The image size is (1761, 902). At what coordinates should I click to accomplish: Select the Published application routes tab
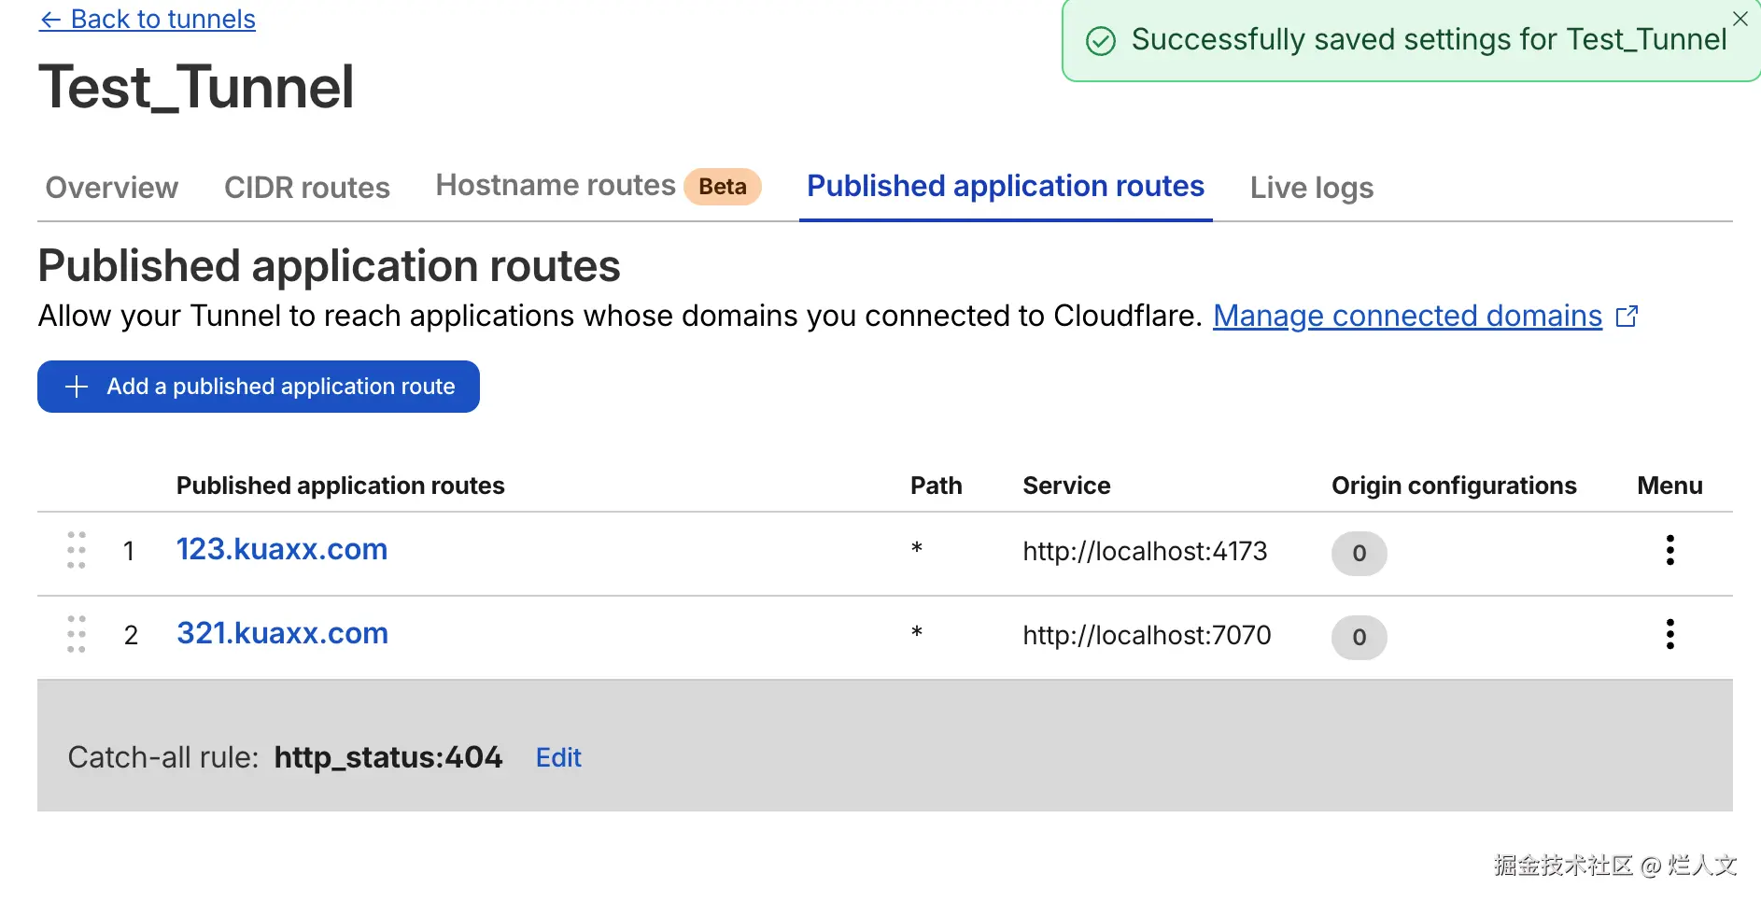coord(1006,187)
